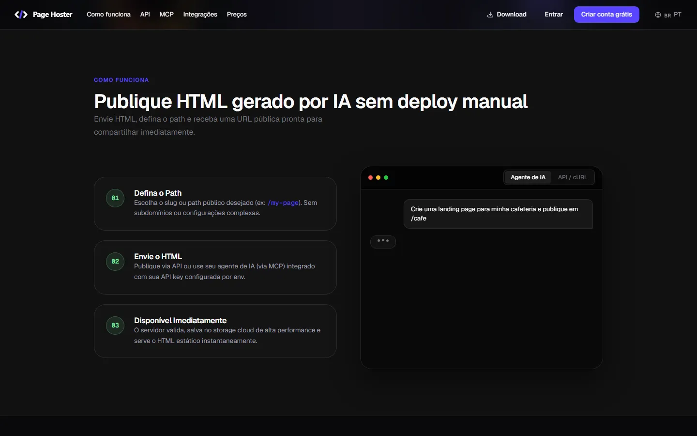
Task: Click the Entrar login link
Action: coord(554,15)
